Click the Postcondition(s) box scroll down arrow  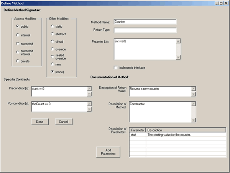coord(89,109)
